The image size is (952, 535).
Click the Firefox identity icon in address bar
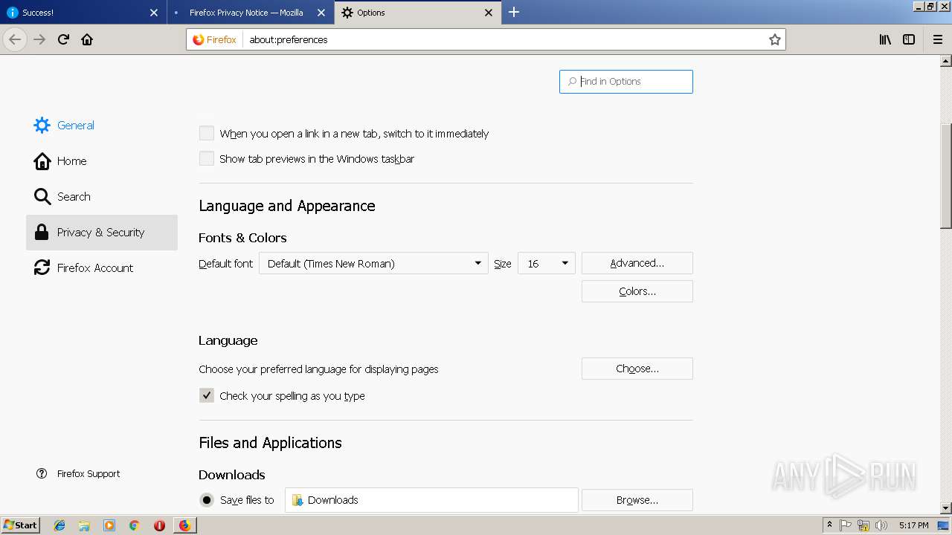coord(214,39)
